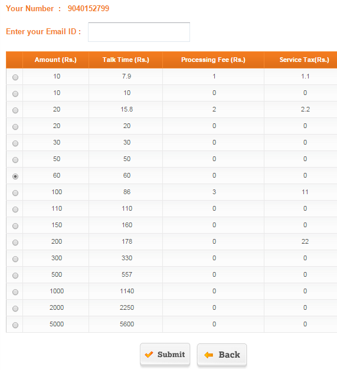Screen dimensions: 337x370
Task: Click the Your Number label
Action: (33, 8)
